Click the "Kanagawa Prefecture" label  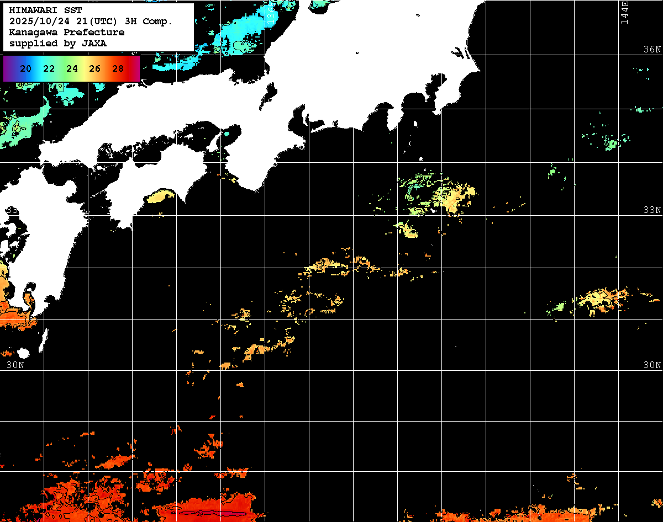[x=66, y=33]
